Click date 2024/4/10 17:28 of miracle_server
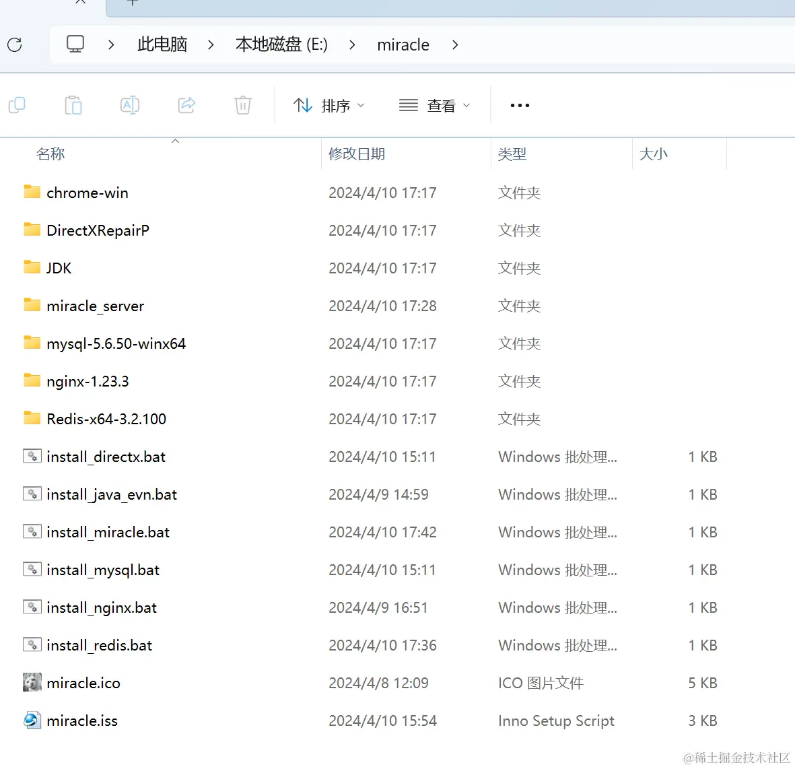 click(382, 306)
